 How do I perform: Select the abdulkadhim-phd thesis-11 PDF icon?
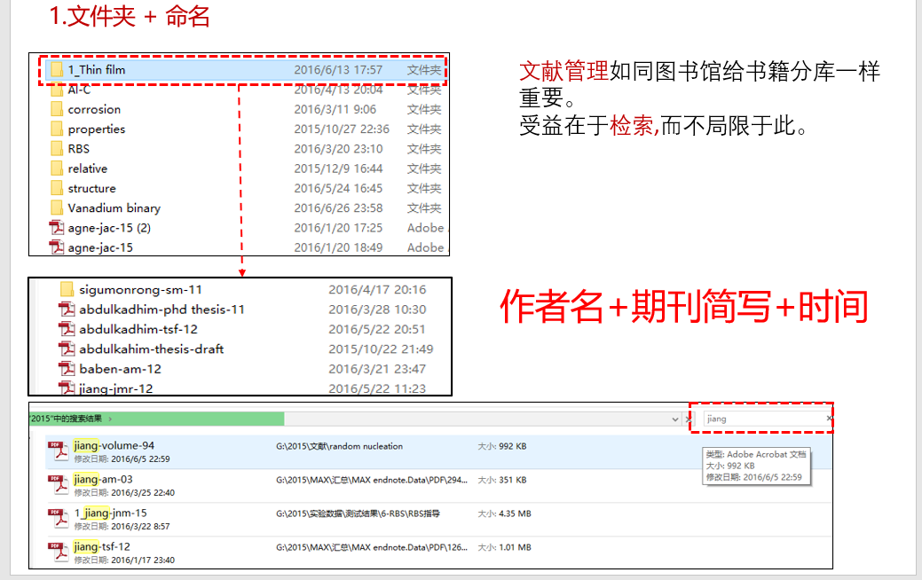pyautogui.click(x=67, y=310)
